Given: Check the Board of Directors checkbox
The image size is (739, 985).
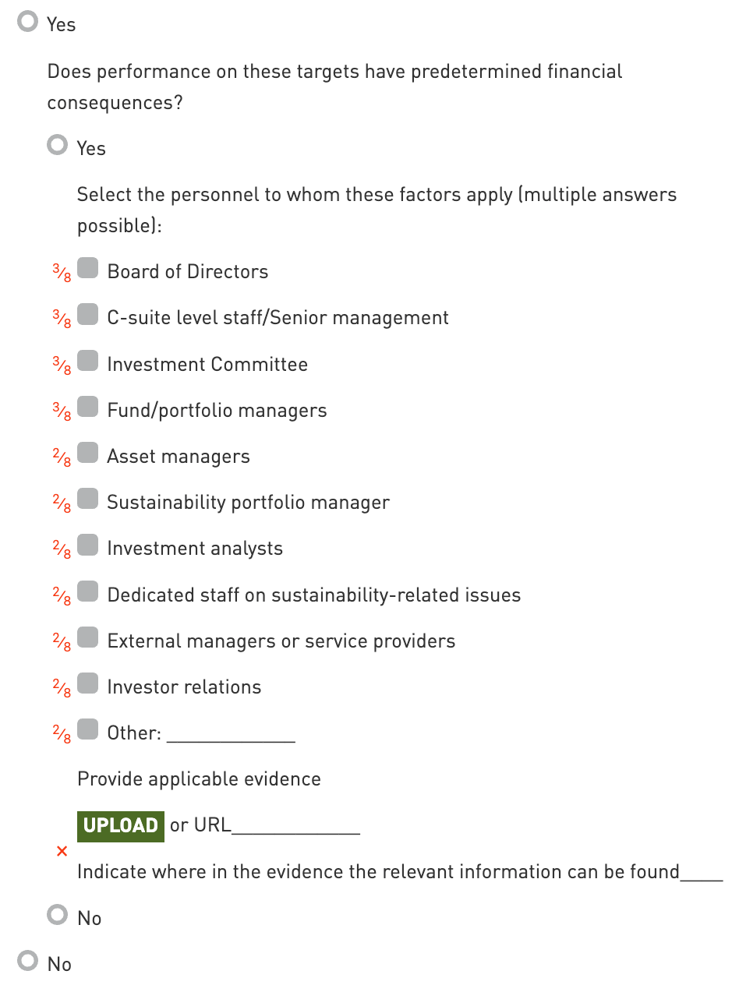Looking at the screenshot, I should coord(88,270).
